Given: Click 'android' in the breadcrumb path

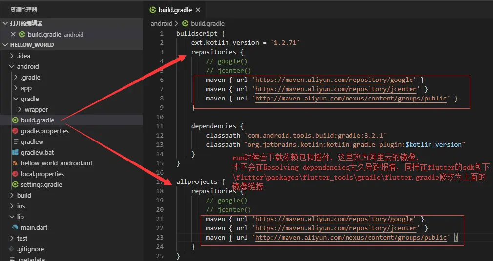Looking at the screenshot, I should click(x=162, y=23).
